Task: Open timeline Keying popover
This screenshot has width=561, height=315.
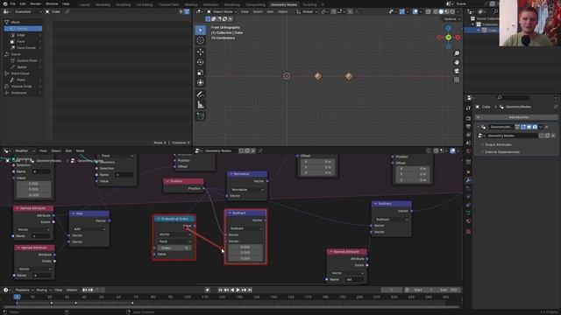Action: (x=43, y=290)
